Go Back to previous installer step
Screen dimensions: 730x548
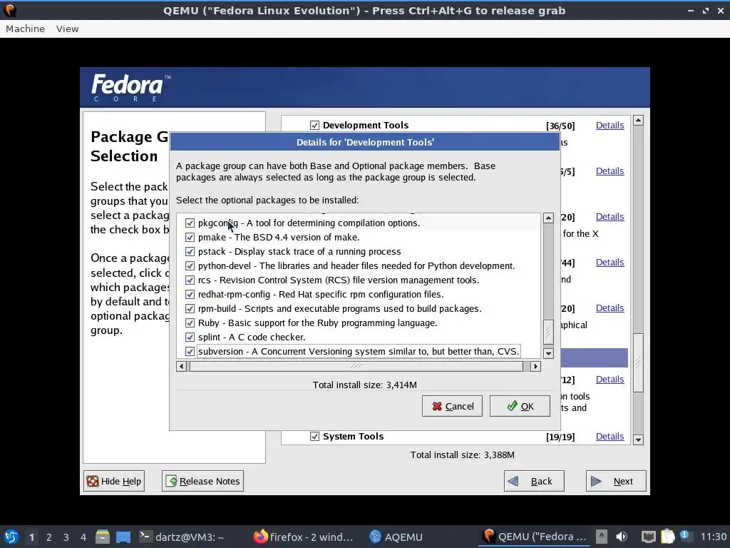coord(534,481)
